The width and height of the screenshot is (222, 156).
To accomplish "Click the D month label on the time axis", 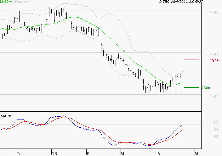I will [x=18, y=154].
